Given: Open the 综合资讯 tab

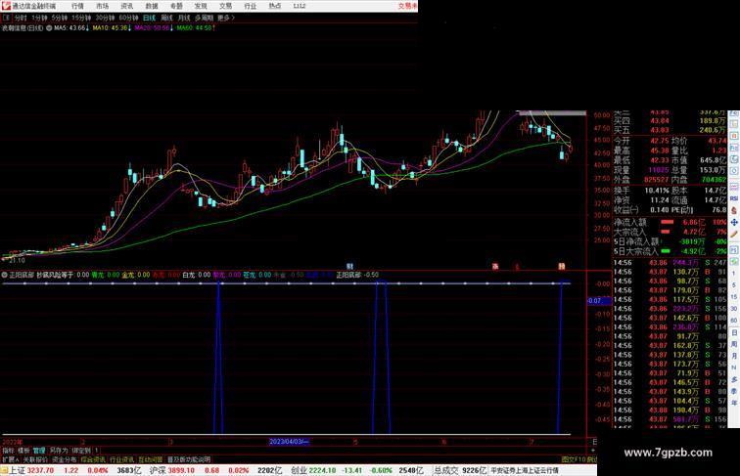Looking at the screenshot, I should [93, 459].
